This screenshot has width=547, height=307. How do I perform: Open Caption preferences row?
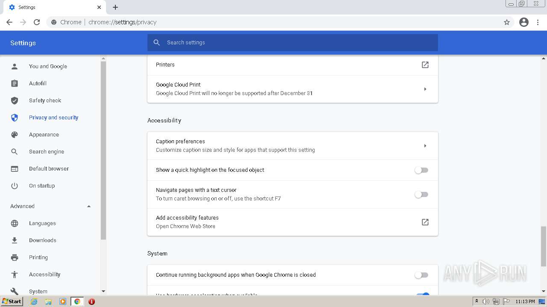[x=293, y=146]
